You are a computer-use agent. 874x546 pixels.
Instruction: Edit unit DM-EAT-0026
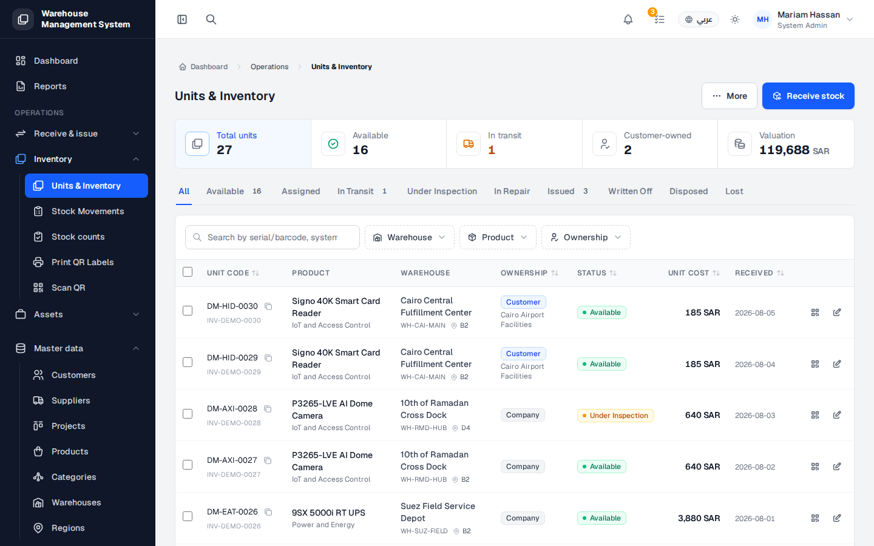click(837, 518)
